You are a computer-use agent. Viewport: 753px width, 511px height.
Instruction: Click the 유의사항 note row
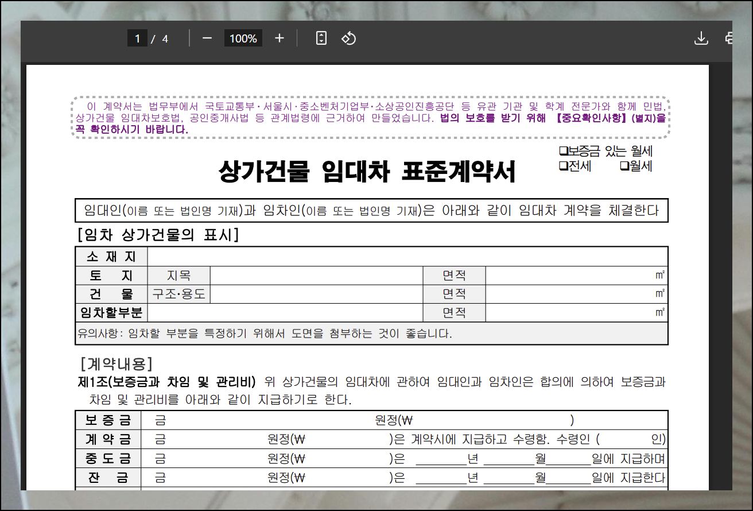(x=372, y=334)
